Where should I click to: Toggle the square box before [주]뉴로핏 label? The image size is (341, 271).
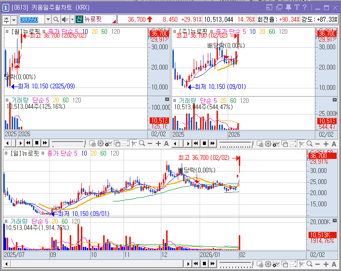coord(174,31)
